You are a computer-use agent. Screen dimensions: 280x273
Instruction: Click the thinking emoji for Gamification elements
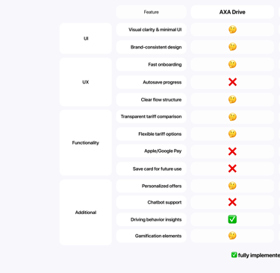232,236
